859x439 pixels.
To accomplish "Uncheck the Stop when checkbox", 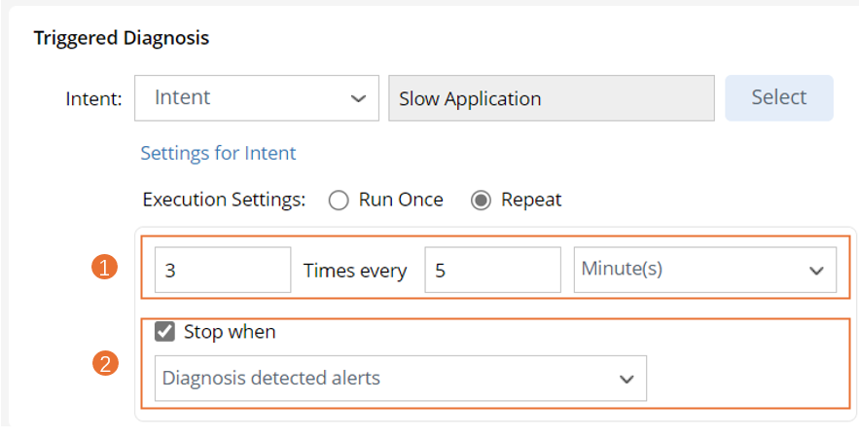I will click(165, 332).
